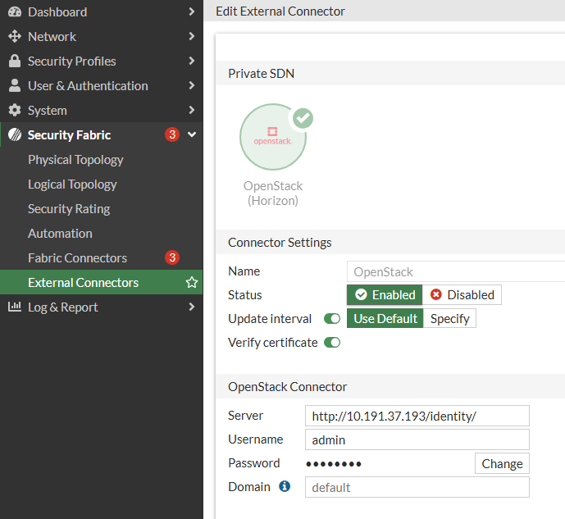Viewport: 565px width, 519px height.
Task: Choose Specify for update interval
Action: click(x=449, y=318)
